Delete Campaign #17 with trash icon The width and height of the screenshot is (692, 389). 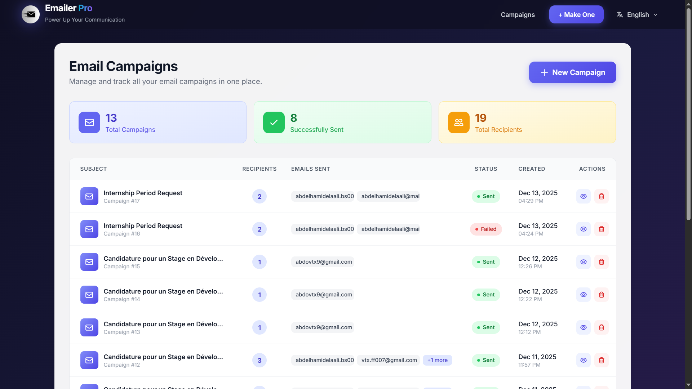pyautogui.click(x=602, y=196)
